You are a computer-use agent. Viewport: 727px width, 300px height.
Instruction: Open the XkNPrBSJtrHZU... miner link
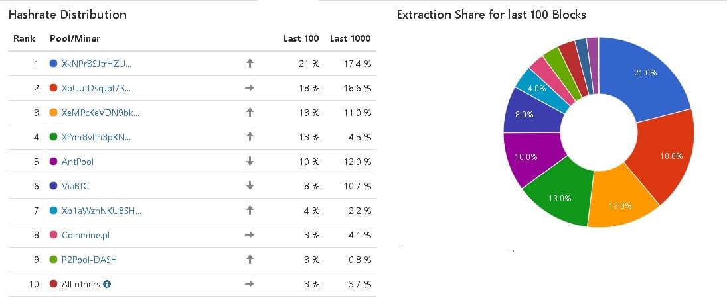click(96, 64)
